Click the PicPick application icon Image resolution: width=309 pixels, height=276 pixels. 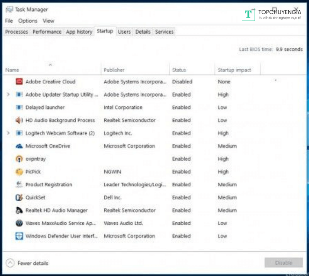(19, 172)
